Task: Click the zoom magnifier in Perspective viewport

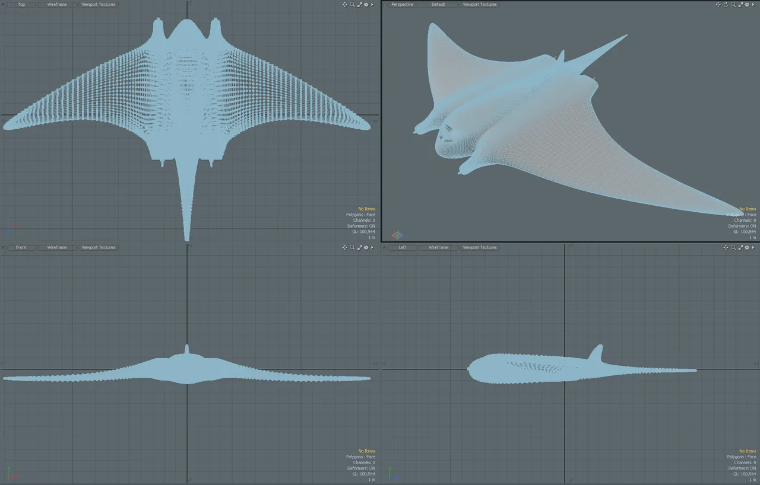Action: 733,4
